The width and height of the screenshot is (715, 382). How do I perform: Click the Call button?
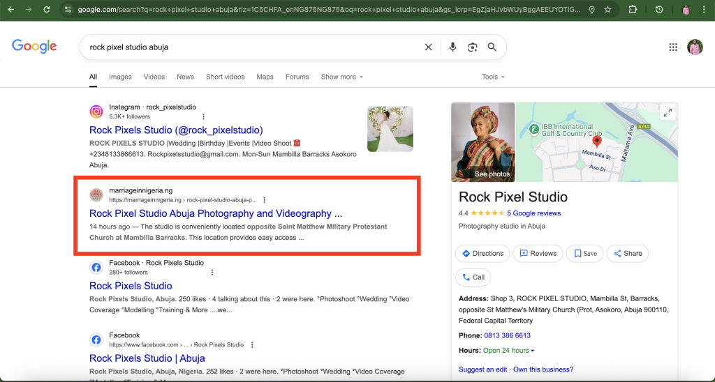pos(473,277)
